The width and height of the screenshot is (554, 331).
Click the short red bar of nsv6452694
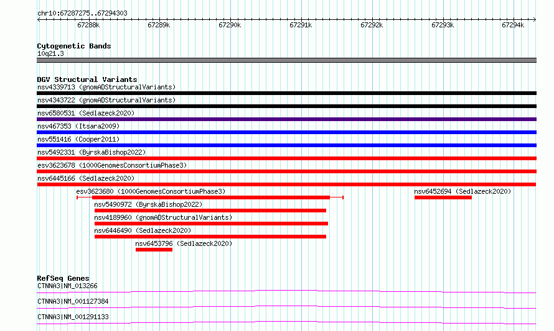tap(443, 197)
